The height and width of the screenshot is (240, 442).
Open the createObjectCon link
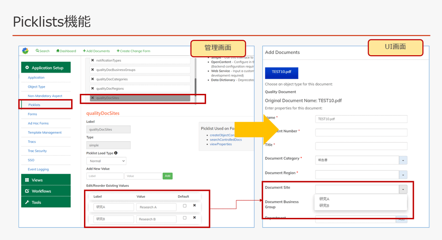tap(222, 135)
